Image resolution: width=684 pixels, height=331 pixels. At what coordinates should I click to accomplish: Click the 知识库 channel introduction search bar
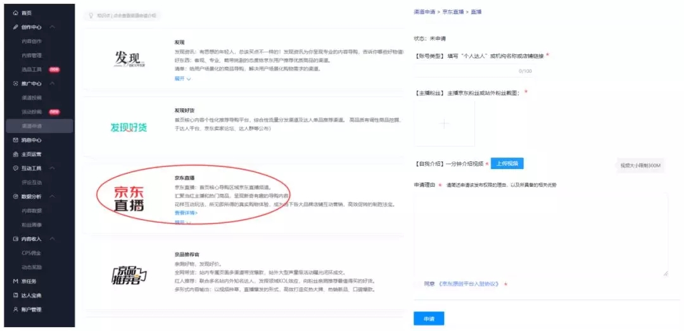(123, 15)
